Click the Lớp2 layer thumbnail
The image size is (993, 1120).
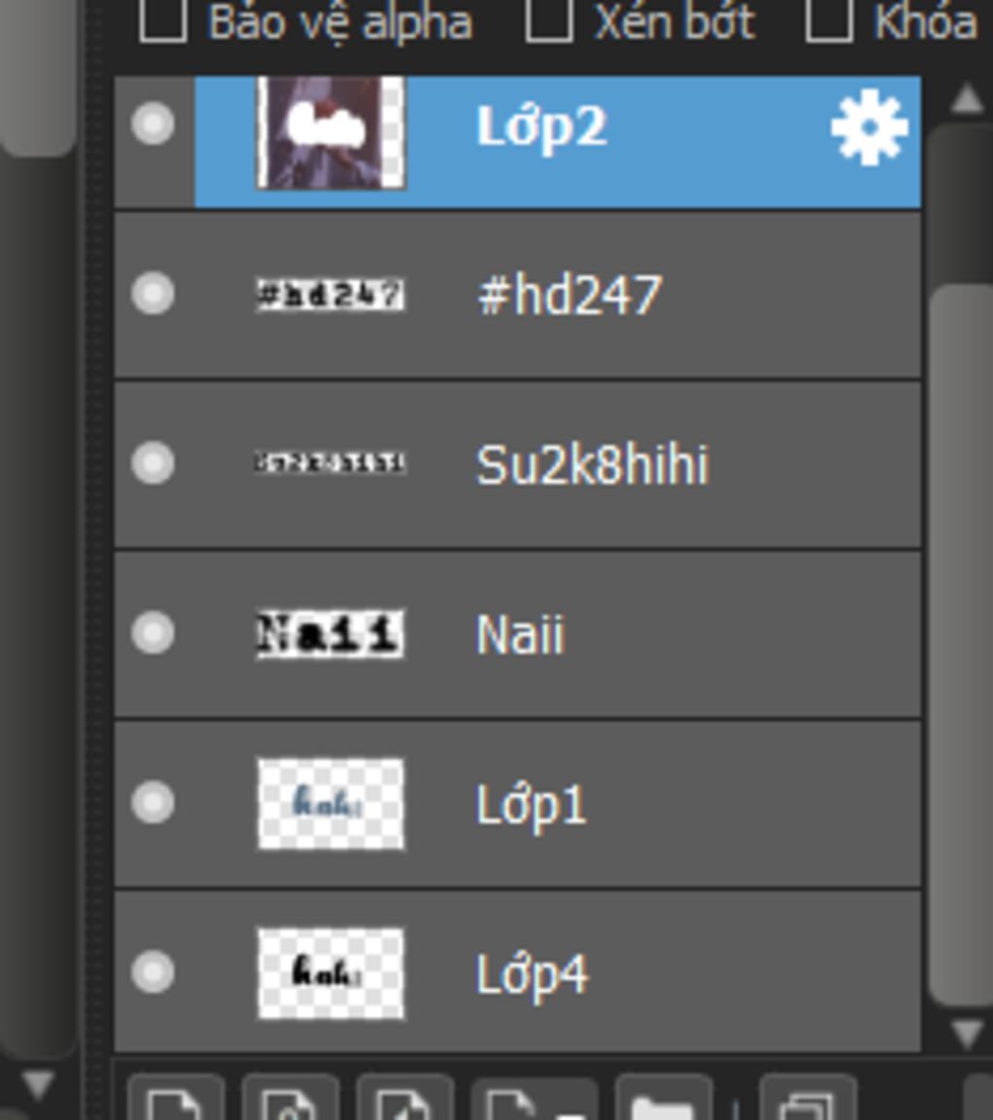click(331, 133)
